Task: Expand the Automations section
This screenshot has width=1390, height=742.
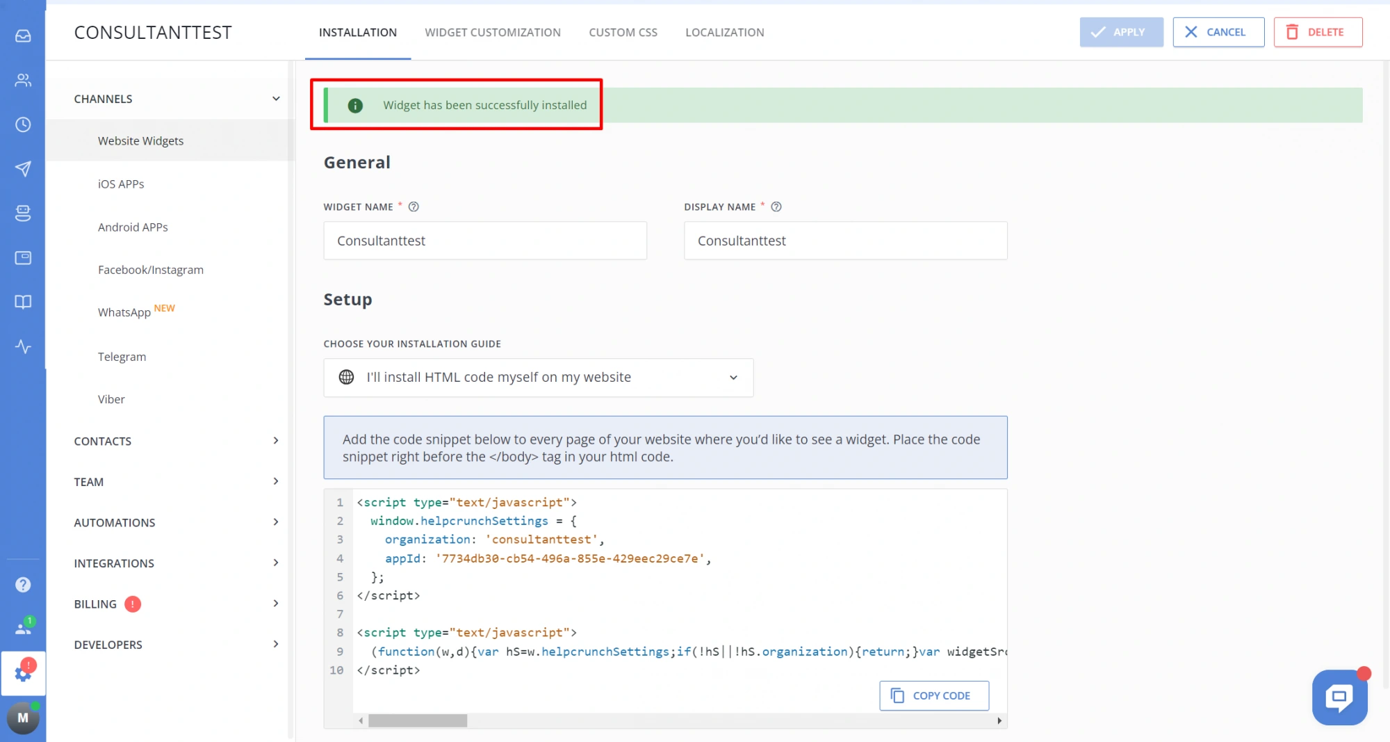Action: (x=276, y=522)
